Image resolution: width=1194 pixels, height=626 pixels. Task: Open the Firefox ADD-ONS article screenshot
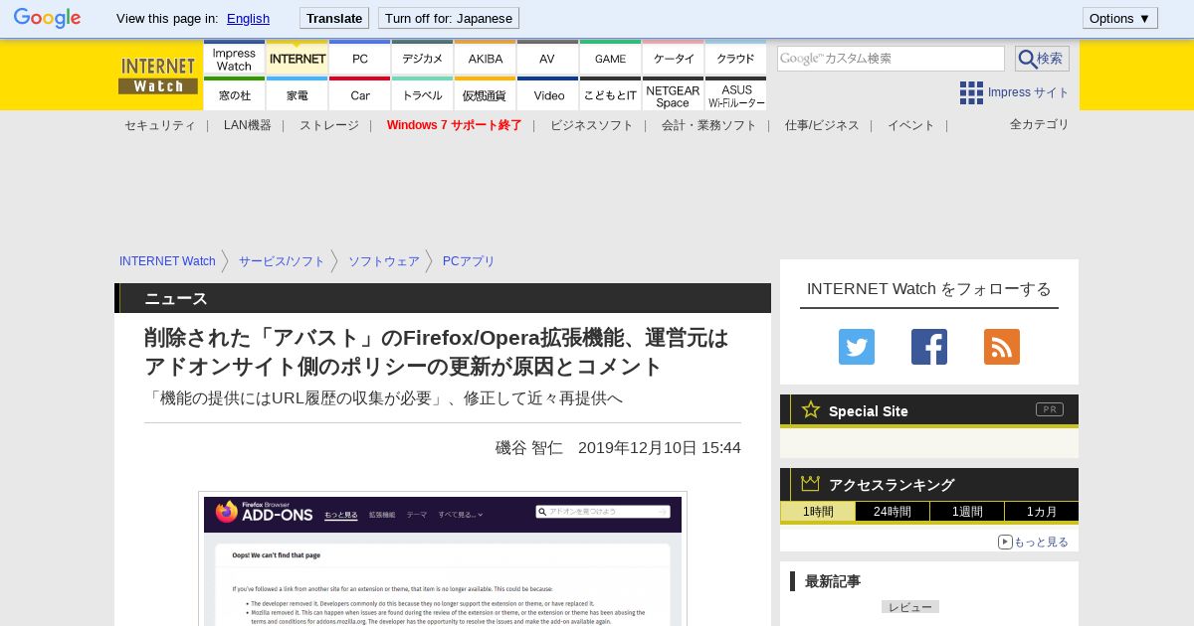click(x=443, y=559)
